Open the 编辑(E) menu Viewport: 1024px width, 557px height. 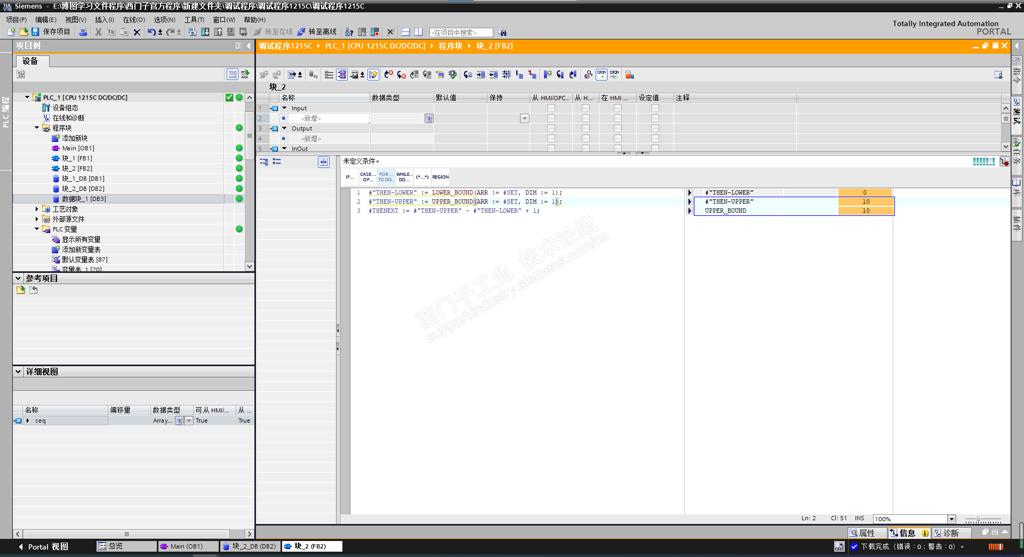[46, 20]
